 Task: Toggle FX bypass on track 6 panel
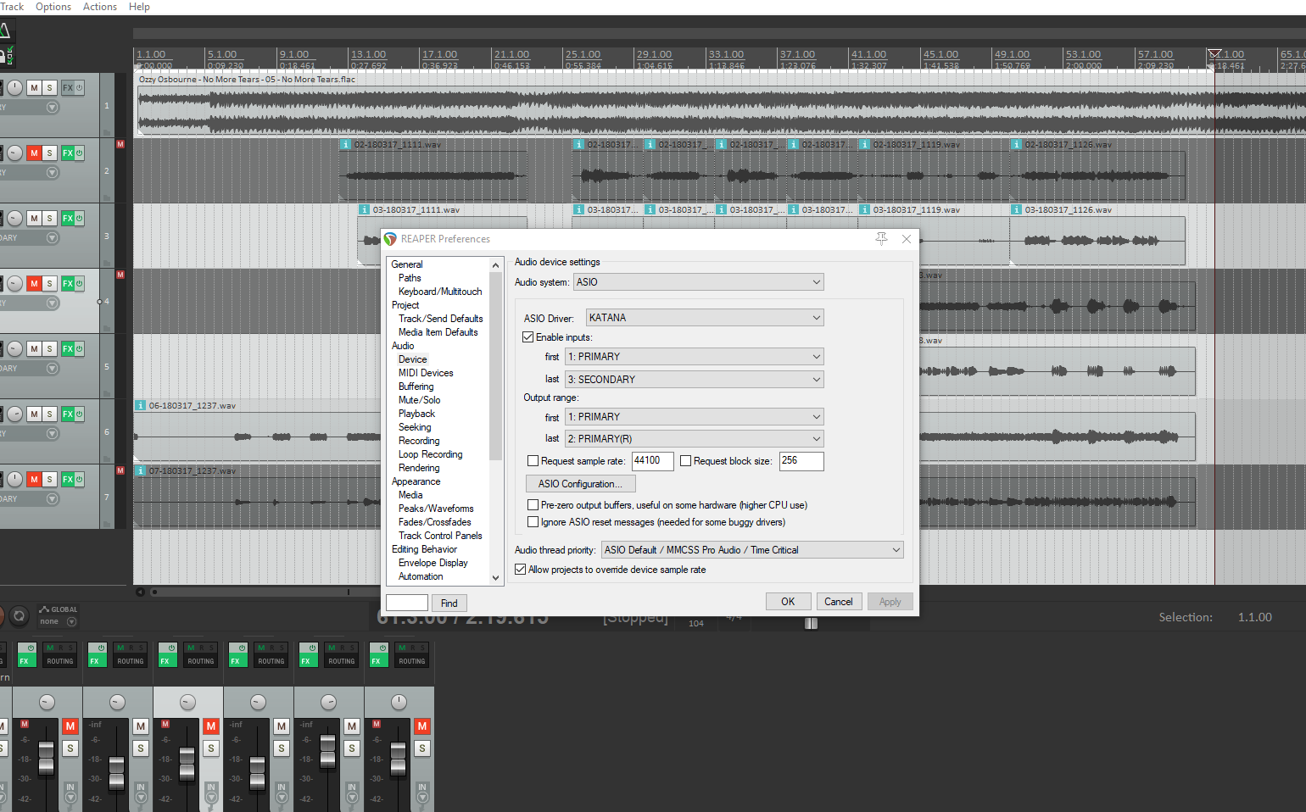pos(79,414)
